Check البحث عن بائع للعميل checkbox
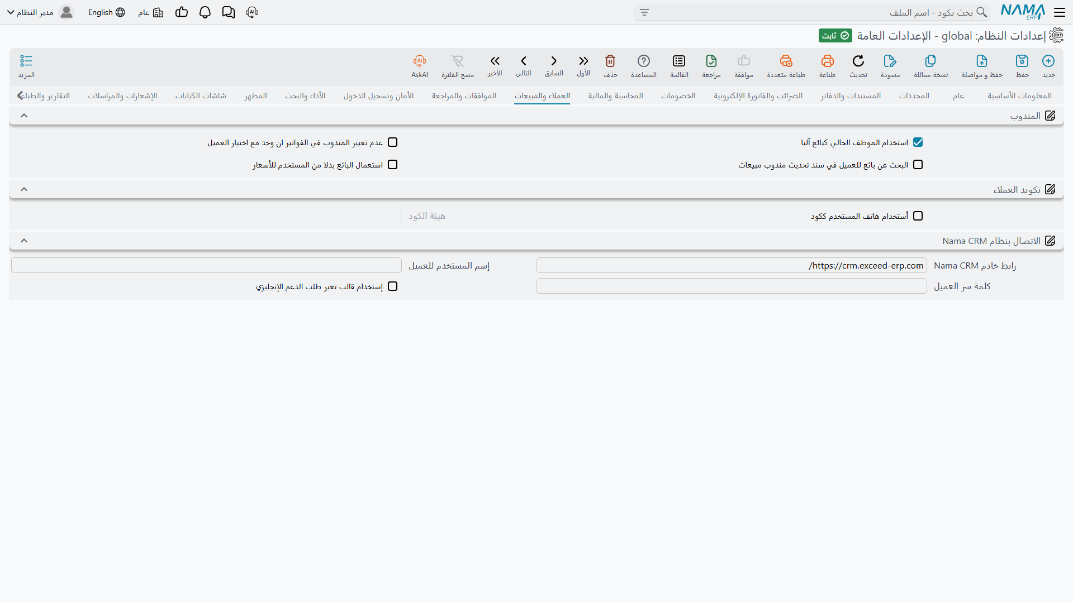The width and height of the screenshot is (1073, 603). [x=918, y=165]
